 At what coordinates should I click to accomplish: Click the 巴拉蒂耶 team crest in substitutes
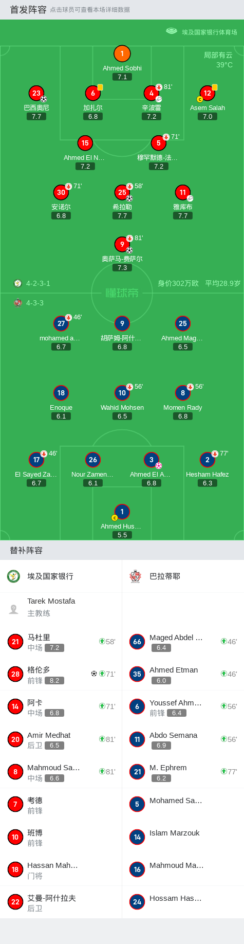(136, 576)
